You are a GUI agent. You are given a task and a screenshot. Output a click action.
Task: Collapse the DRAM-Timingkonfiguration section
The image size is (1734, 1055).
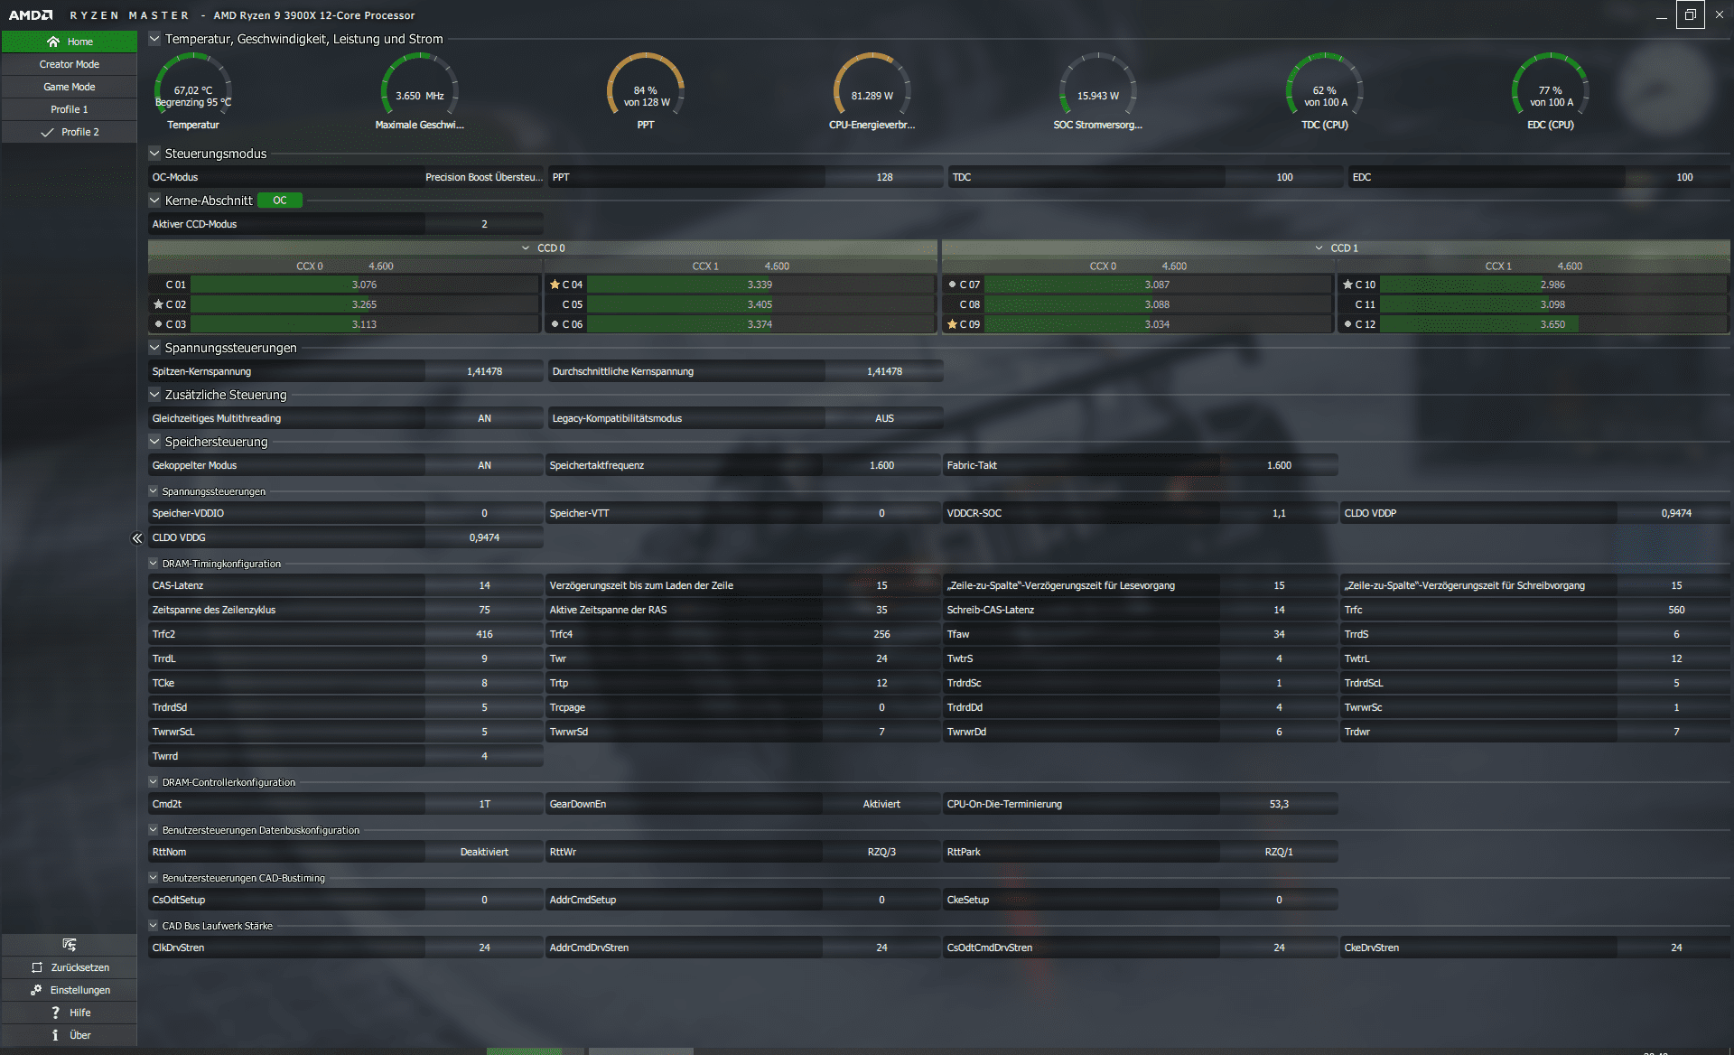(x=154, y=564)
